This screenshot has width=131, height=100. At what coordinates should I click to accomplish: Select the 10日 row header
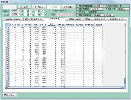(x=7, y=48)
